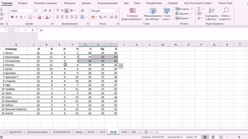
Task: Apply percent style format
Action: click(x=101, y=17)
